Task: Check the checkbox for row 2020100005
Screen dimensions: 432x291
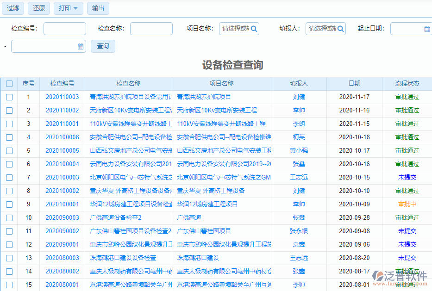Action: coord(9,150)
